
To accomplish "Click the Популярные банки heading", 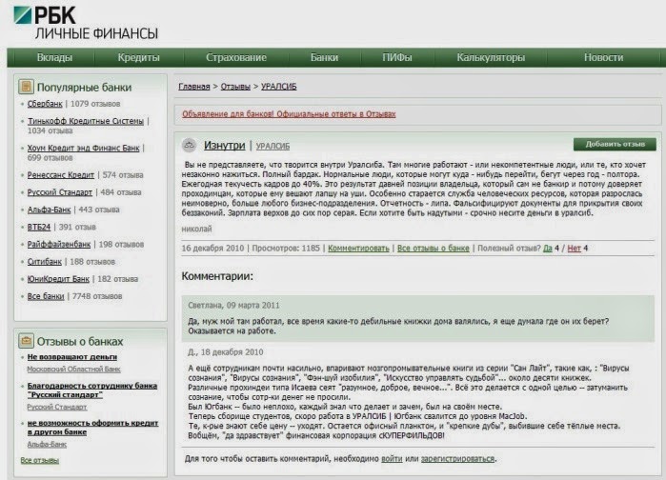I will click(x=84, y=87).
